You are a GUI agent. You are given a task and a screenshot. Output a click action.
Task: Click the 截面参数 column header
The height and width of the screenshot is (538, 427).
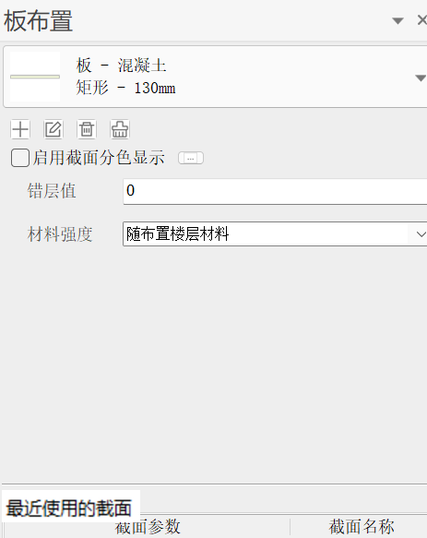tap(148, 526)
